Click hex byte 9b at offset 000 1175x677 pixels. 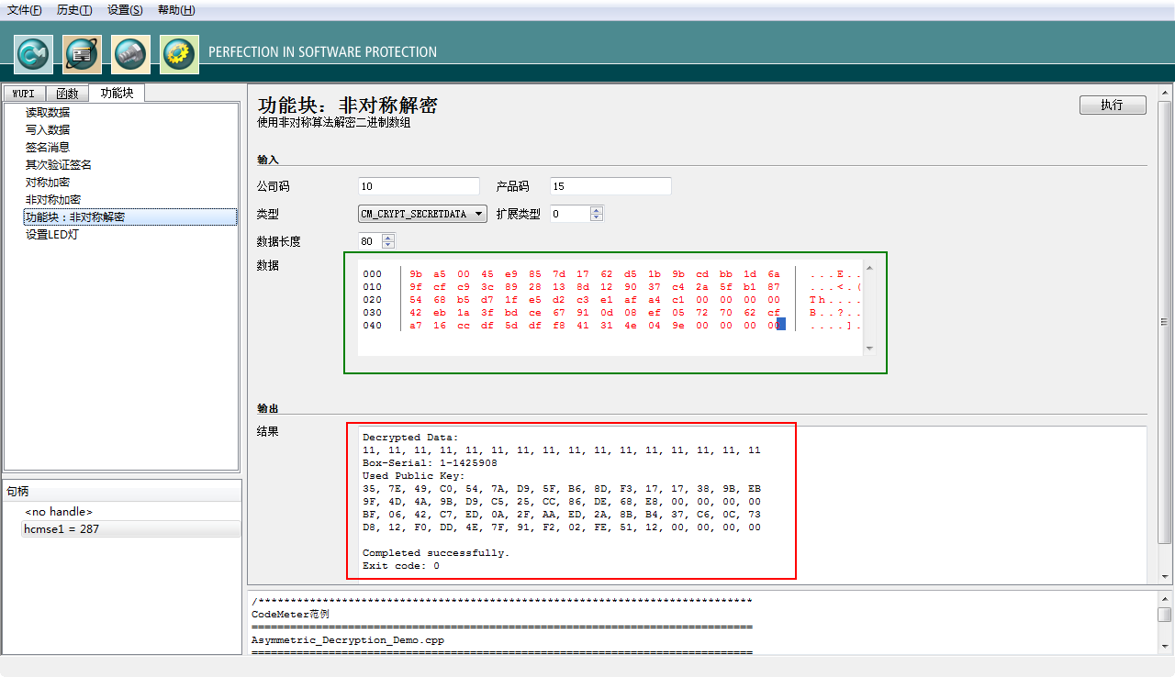416,274
